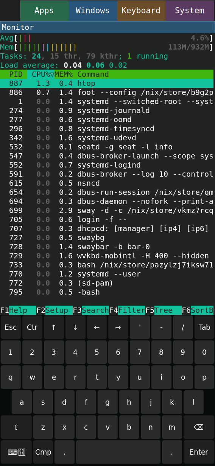Toggle F5 Tree view in htop
The image size is (215, 466).
click(164, 310)
